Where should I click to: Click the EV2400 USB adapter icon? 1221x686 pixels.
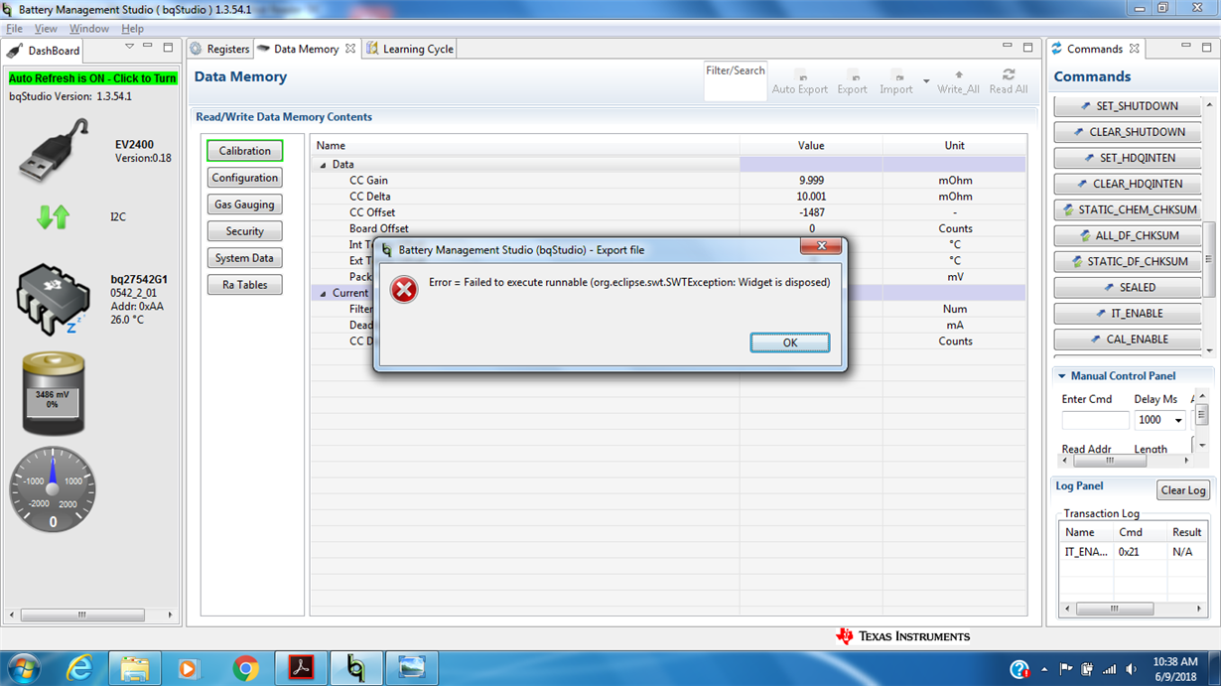click(55, 151)
